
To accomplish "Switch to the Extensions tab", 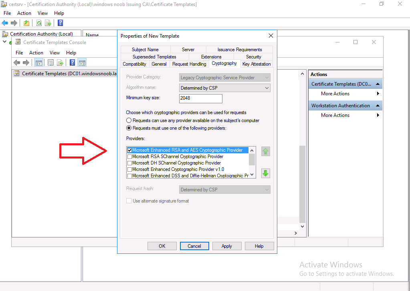I will point(211,57).
